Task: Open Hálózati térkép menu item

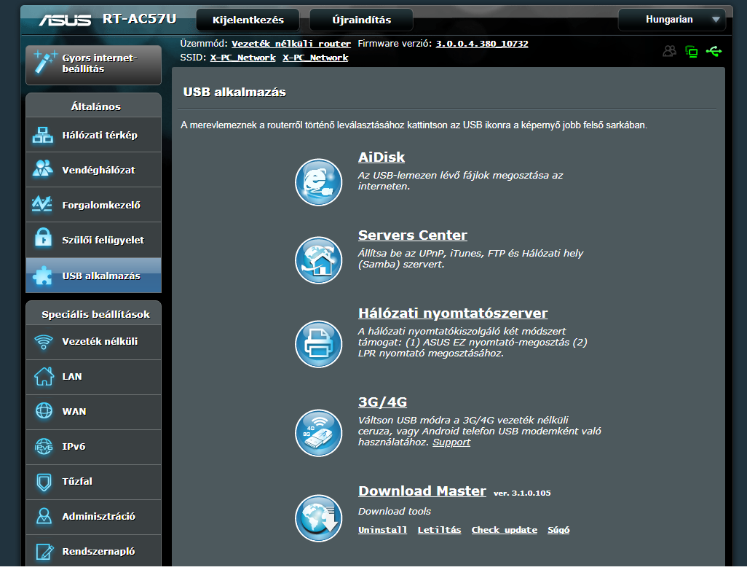Action: pos(93,135)
